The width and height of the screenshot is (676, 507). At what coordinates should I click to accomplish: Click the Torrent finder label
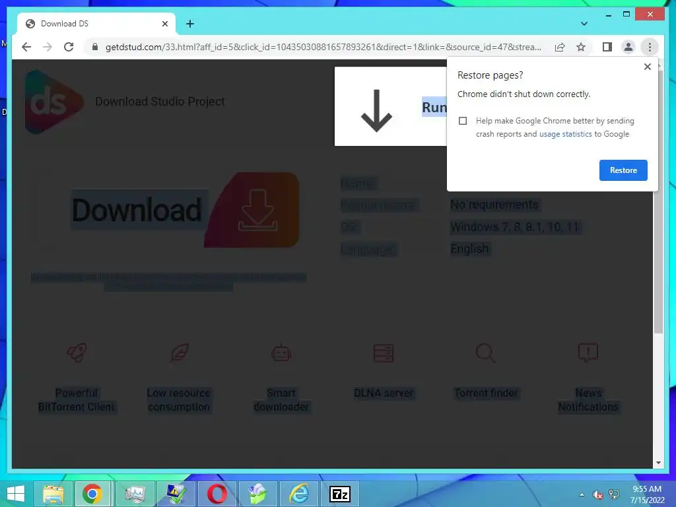pos(486,393)
